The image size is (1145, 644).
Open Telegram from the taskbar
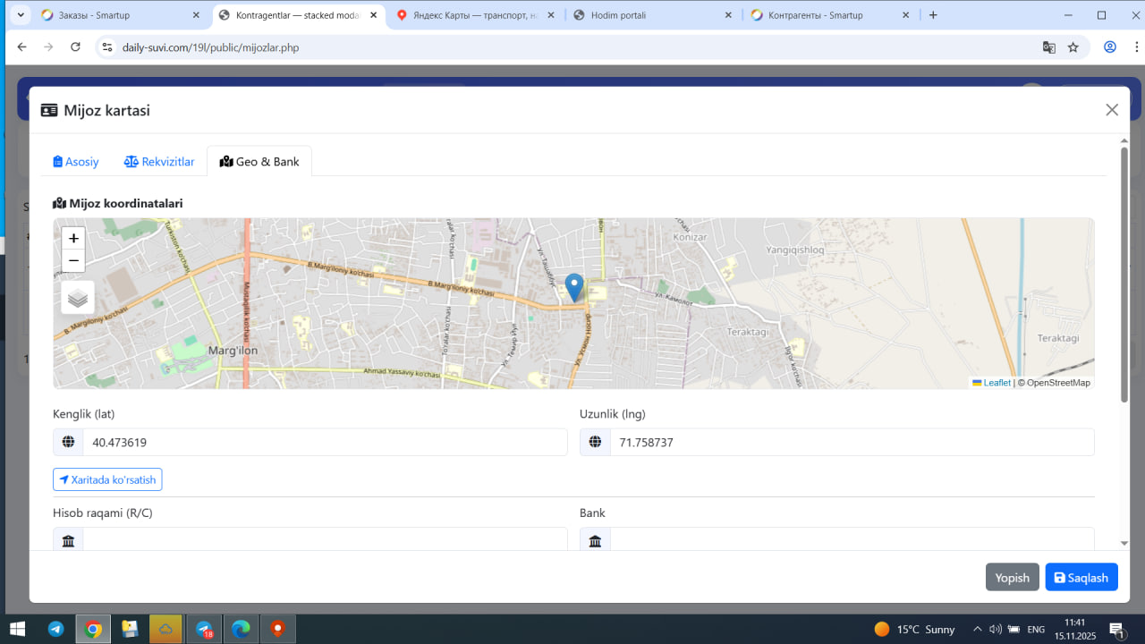click(x=55, y=629)
